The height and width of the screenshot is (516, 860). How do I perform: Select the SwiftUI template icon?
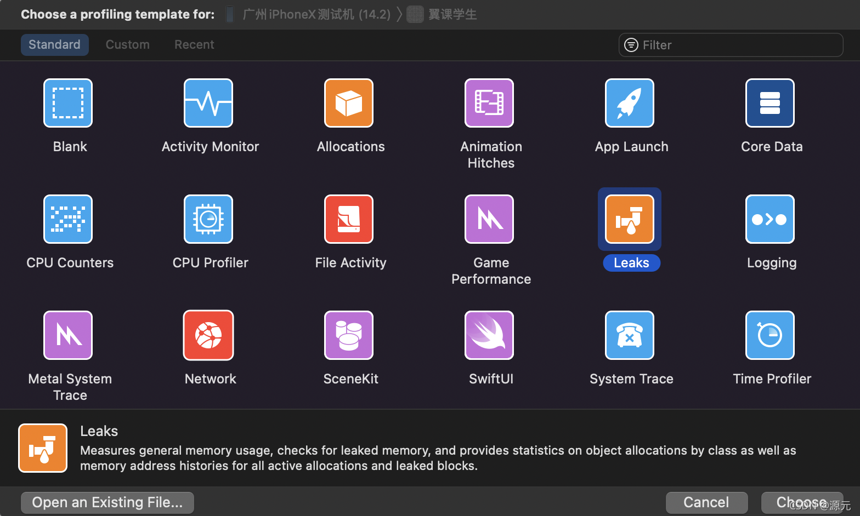click(489, 335)
